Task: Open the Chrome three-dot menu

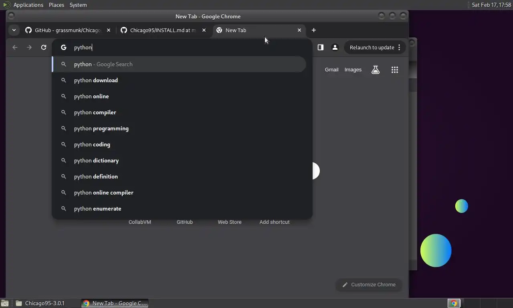Action: (399, 47)
